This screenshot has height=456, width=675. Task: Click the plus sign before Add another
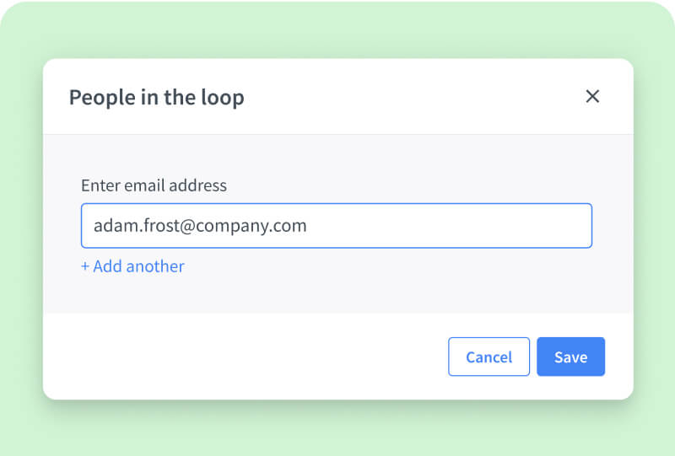(85, 266)
